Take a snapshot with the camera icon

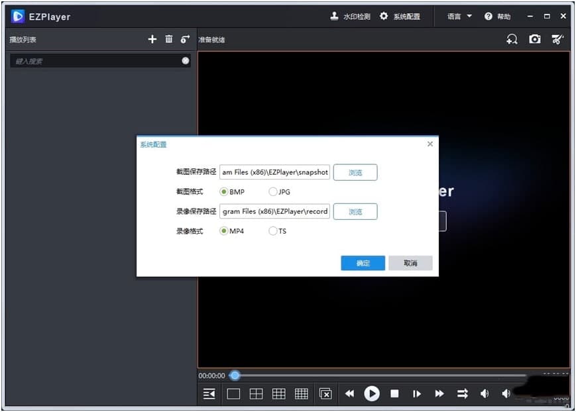click(535, 39)
